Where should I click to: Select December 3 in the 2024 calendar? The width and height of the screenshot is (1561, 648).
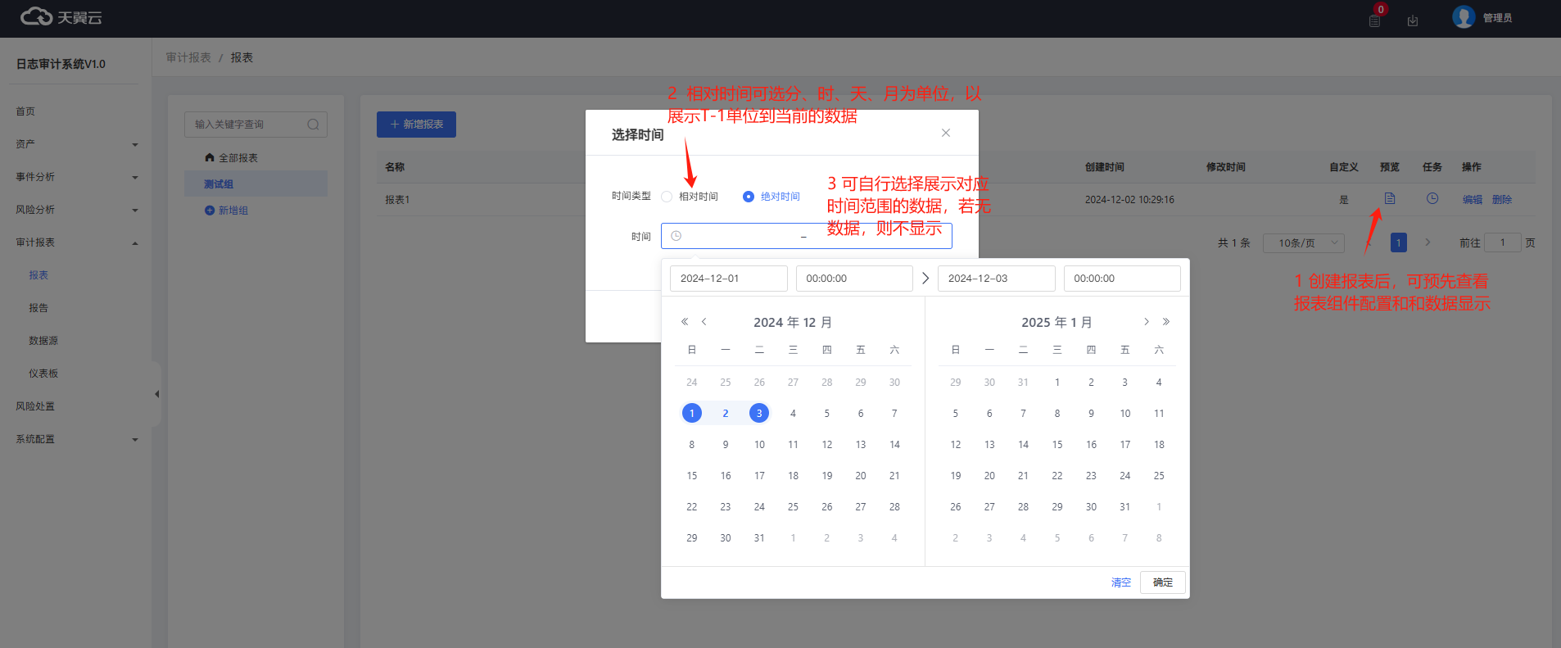(x=759, y=414)
